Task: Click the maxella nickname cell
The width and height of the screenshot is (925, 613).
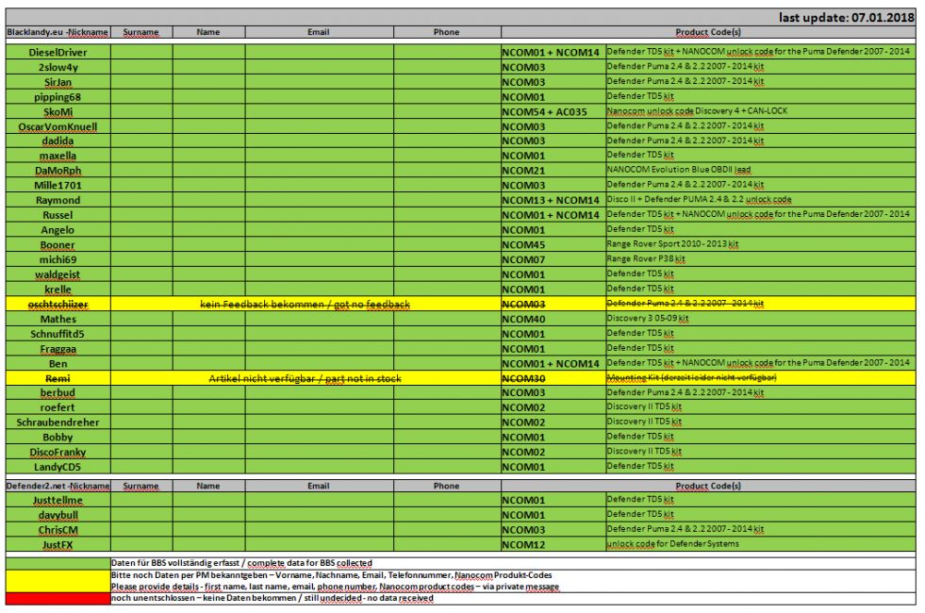Action: point(58,156)
